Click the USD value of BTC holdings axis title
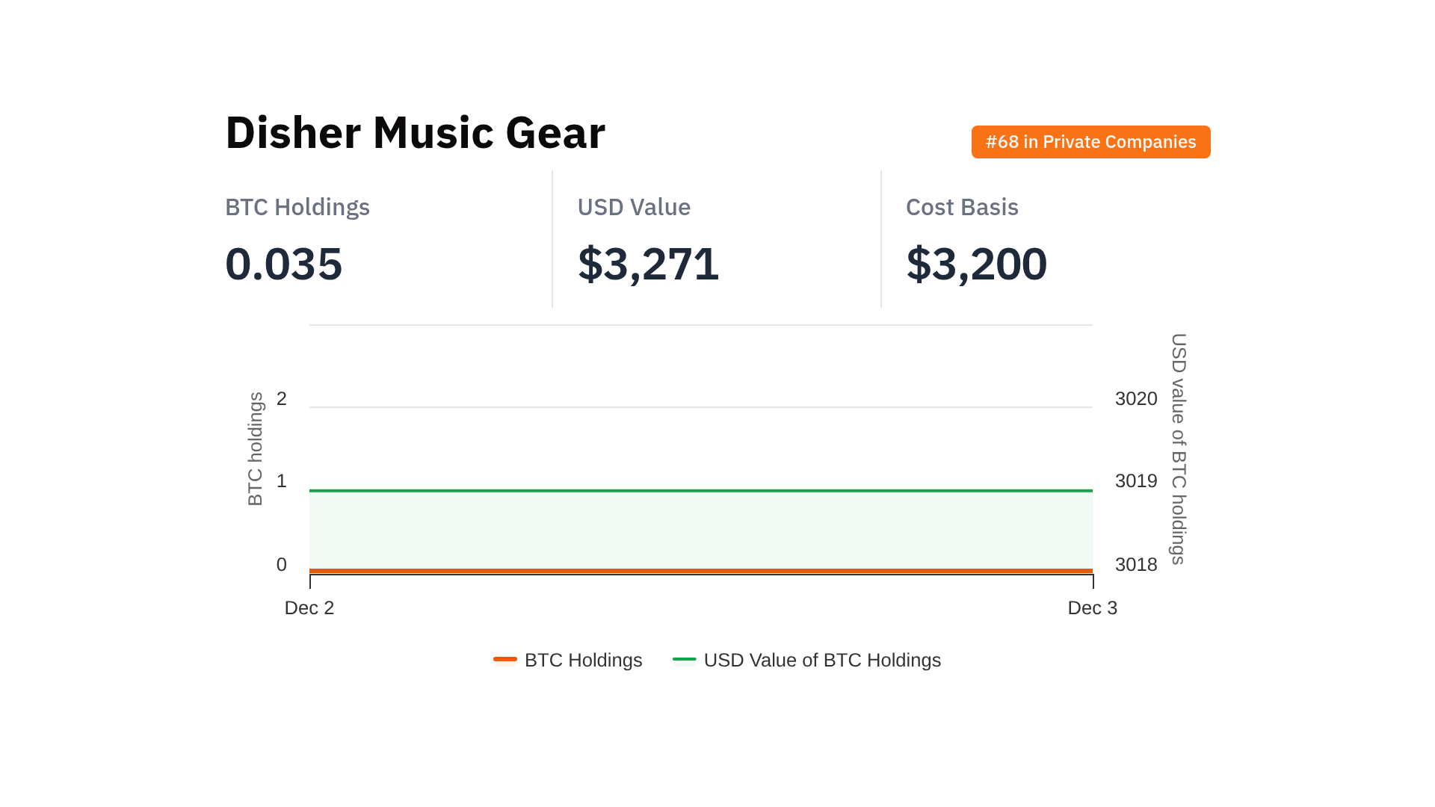 click(1179, 448)
